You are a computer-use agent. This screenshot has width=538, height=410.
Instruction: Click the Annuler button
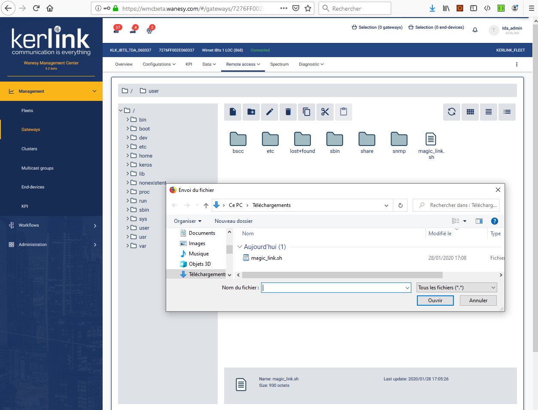coord(478,301)
